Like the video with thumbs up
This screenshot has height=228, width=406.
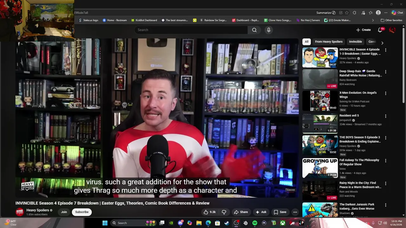click(210, 212)
